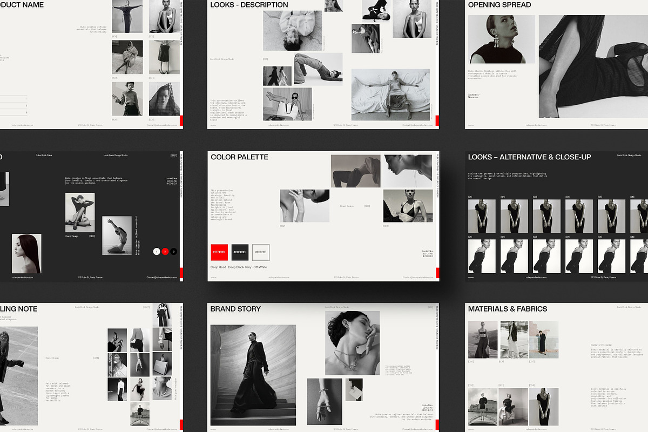Select the LOOKS - DESCRIPTION slide title
This screenshot has height=432, width=648.
click(249, 5)
